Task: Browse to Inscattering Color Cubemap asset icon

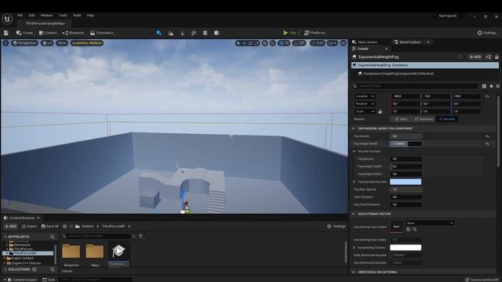Action: coord(415,230)
